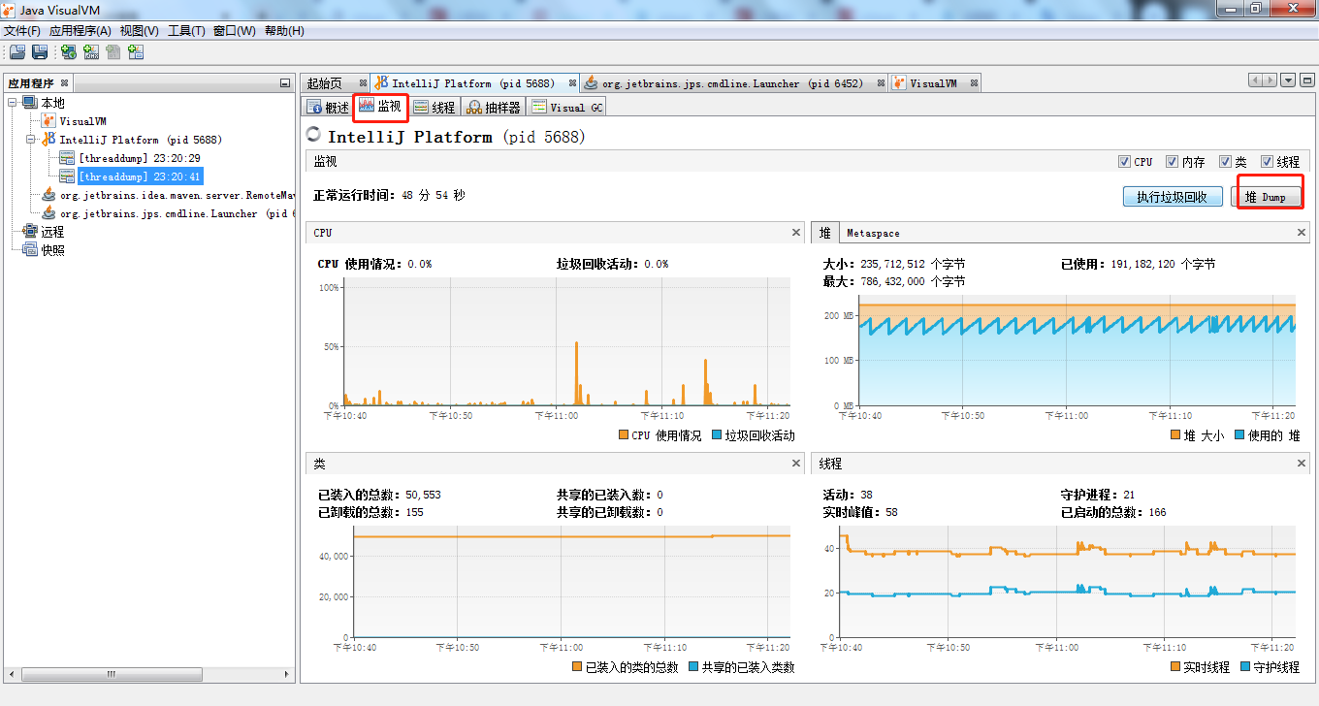Viewport: 1319px width, 706px height.
Task: Click Add Application Snapshot toolbar icon
Action: [x=136, y=52]
